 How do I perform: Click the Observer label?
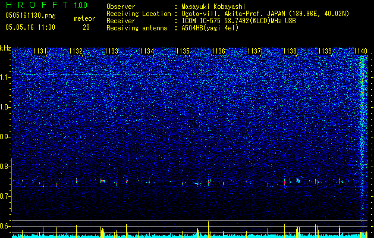pos(121,7)
